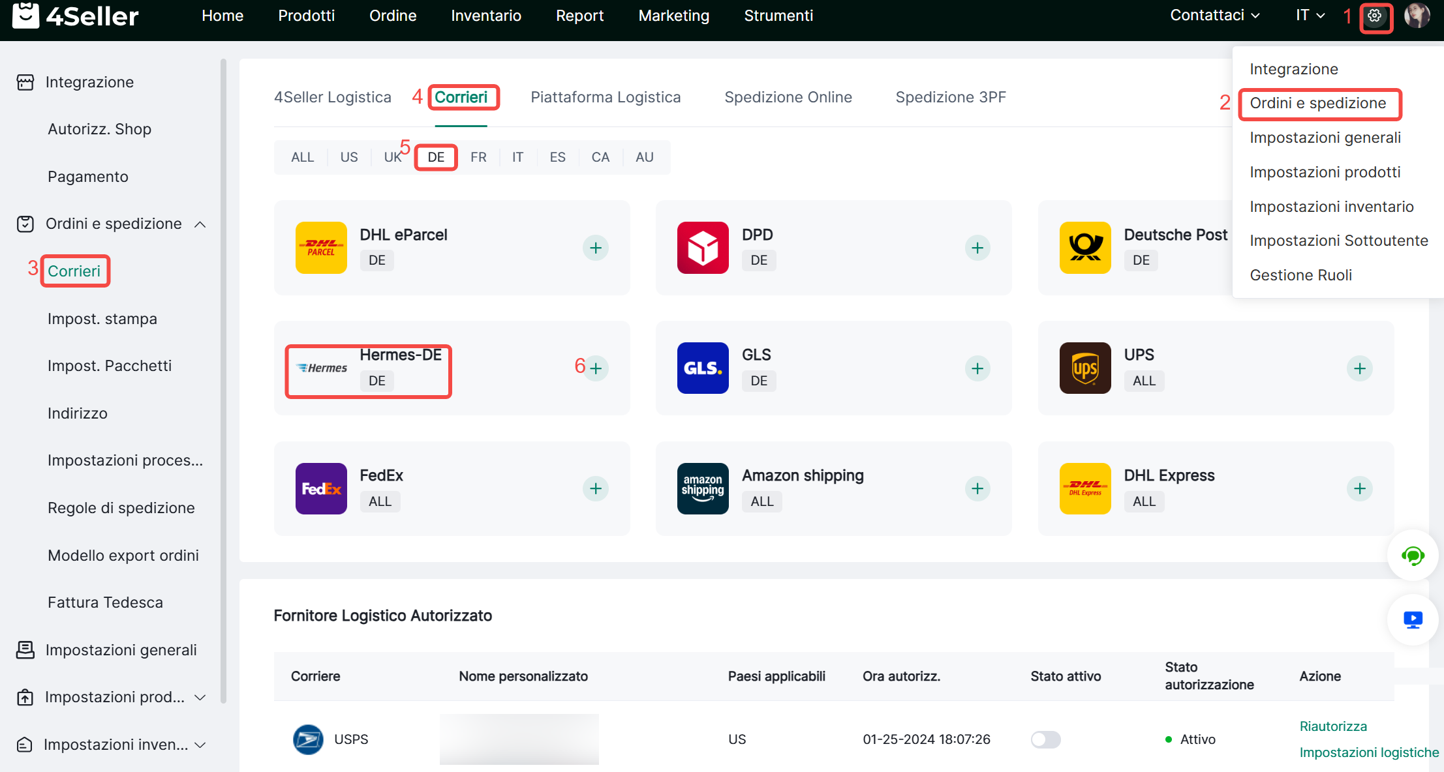This screenshot has height=772, width=1444.
Task: Add FedEx carrier with plus icon
Action: (x=595, y=488)
